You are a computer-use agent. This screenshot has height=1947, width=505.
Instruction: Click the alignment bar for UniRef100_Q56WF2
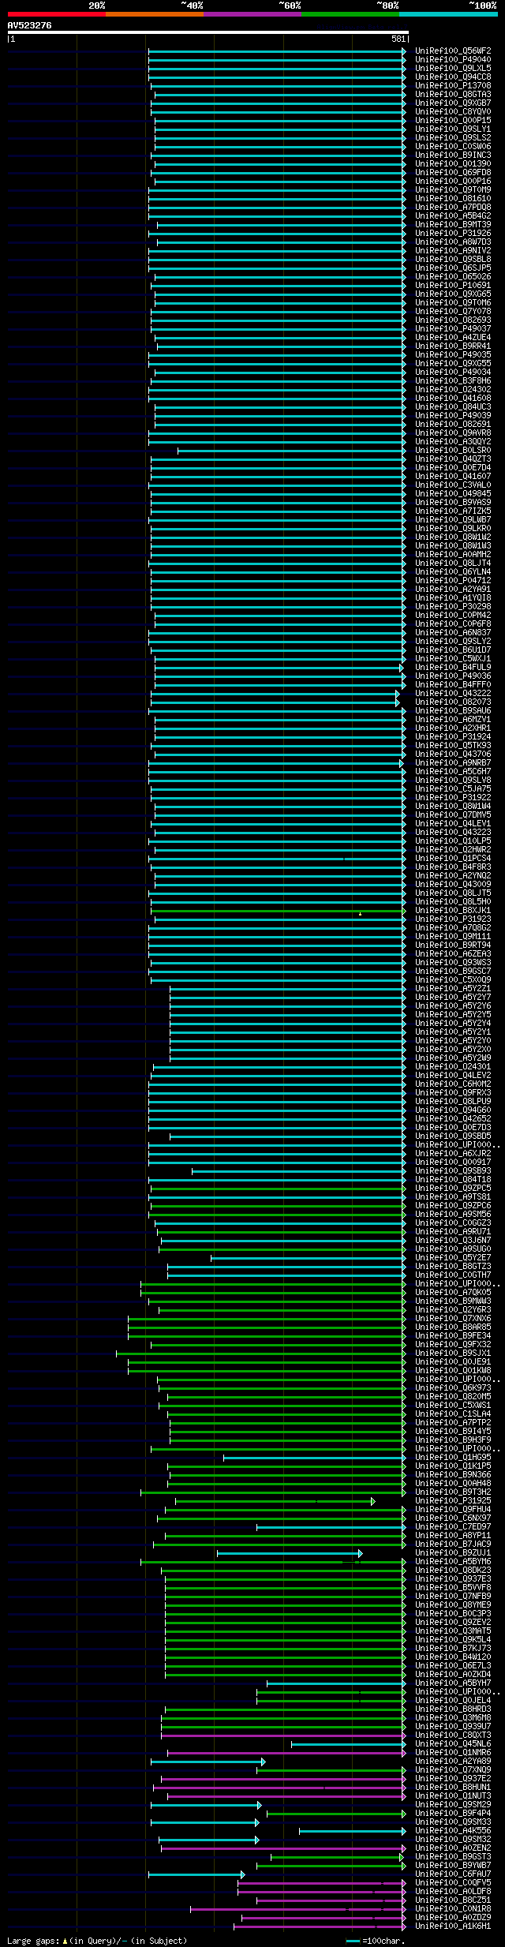[x=277, y=51]
